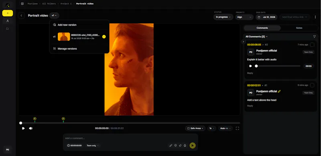
Task: Click the video timeline playhead
Action: click(21, 123)
